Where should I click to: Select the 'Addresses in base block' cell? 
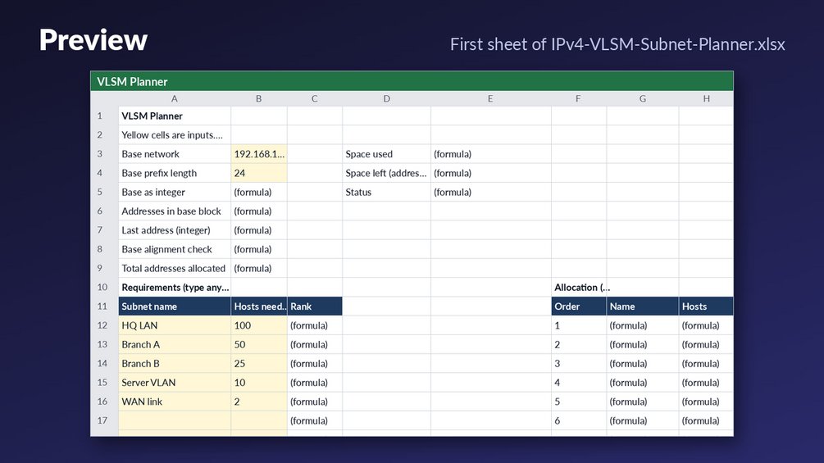click(x=175, y=211)
